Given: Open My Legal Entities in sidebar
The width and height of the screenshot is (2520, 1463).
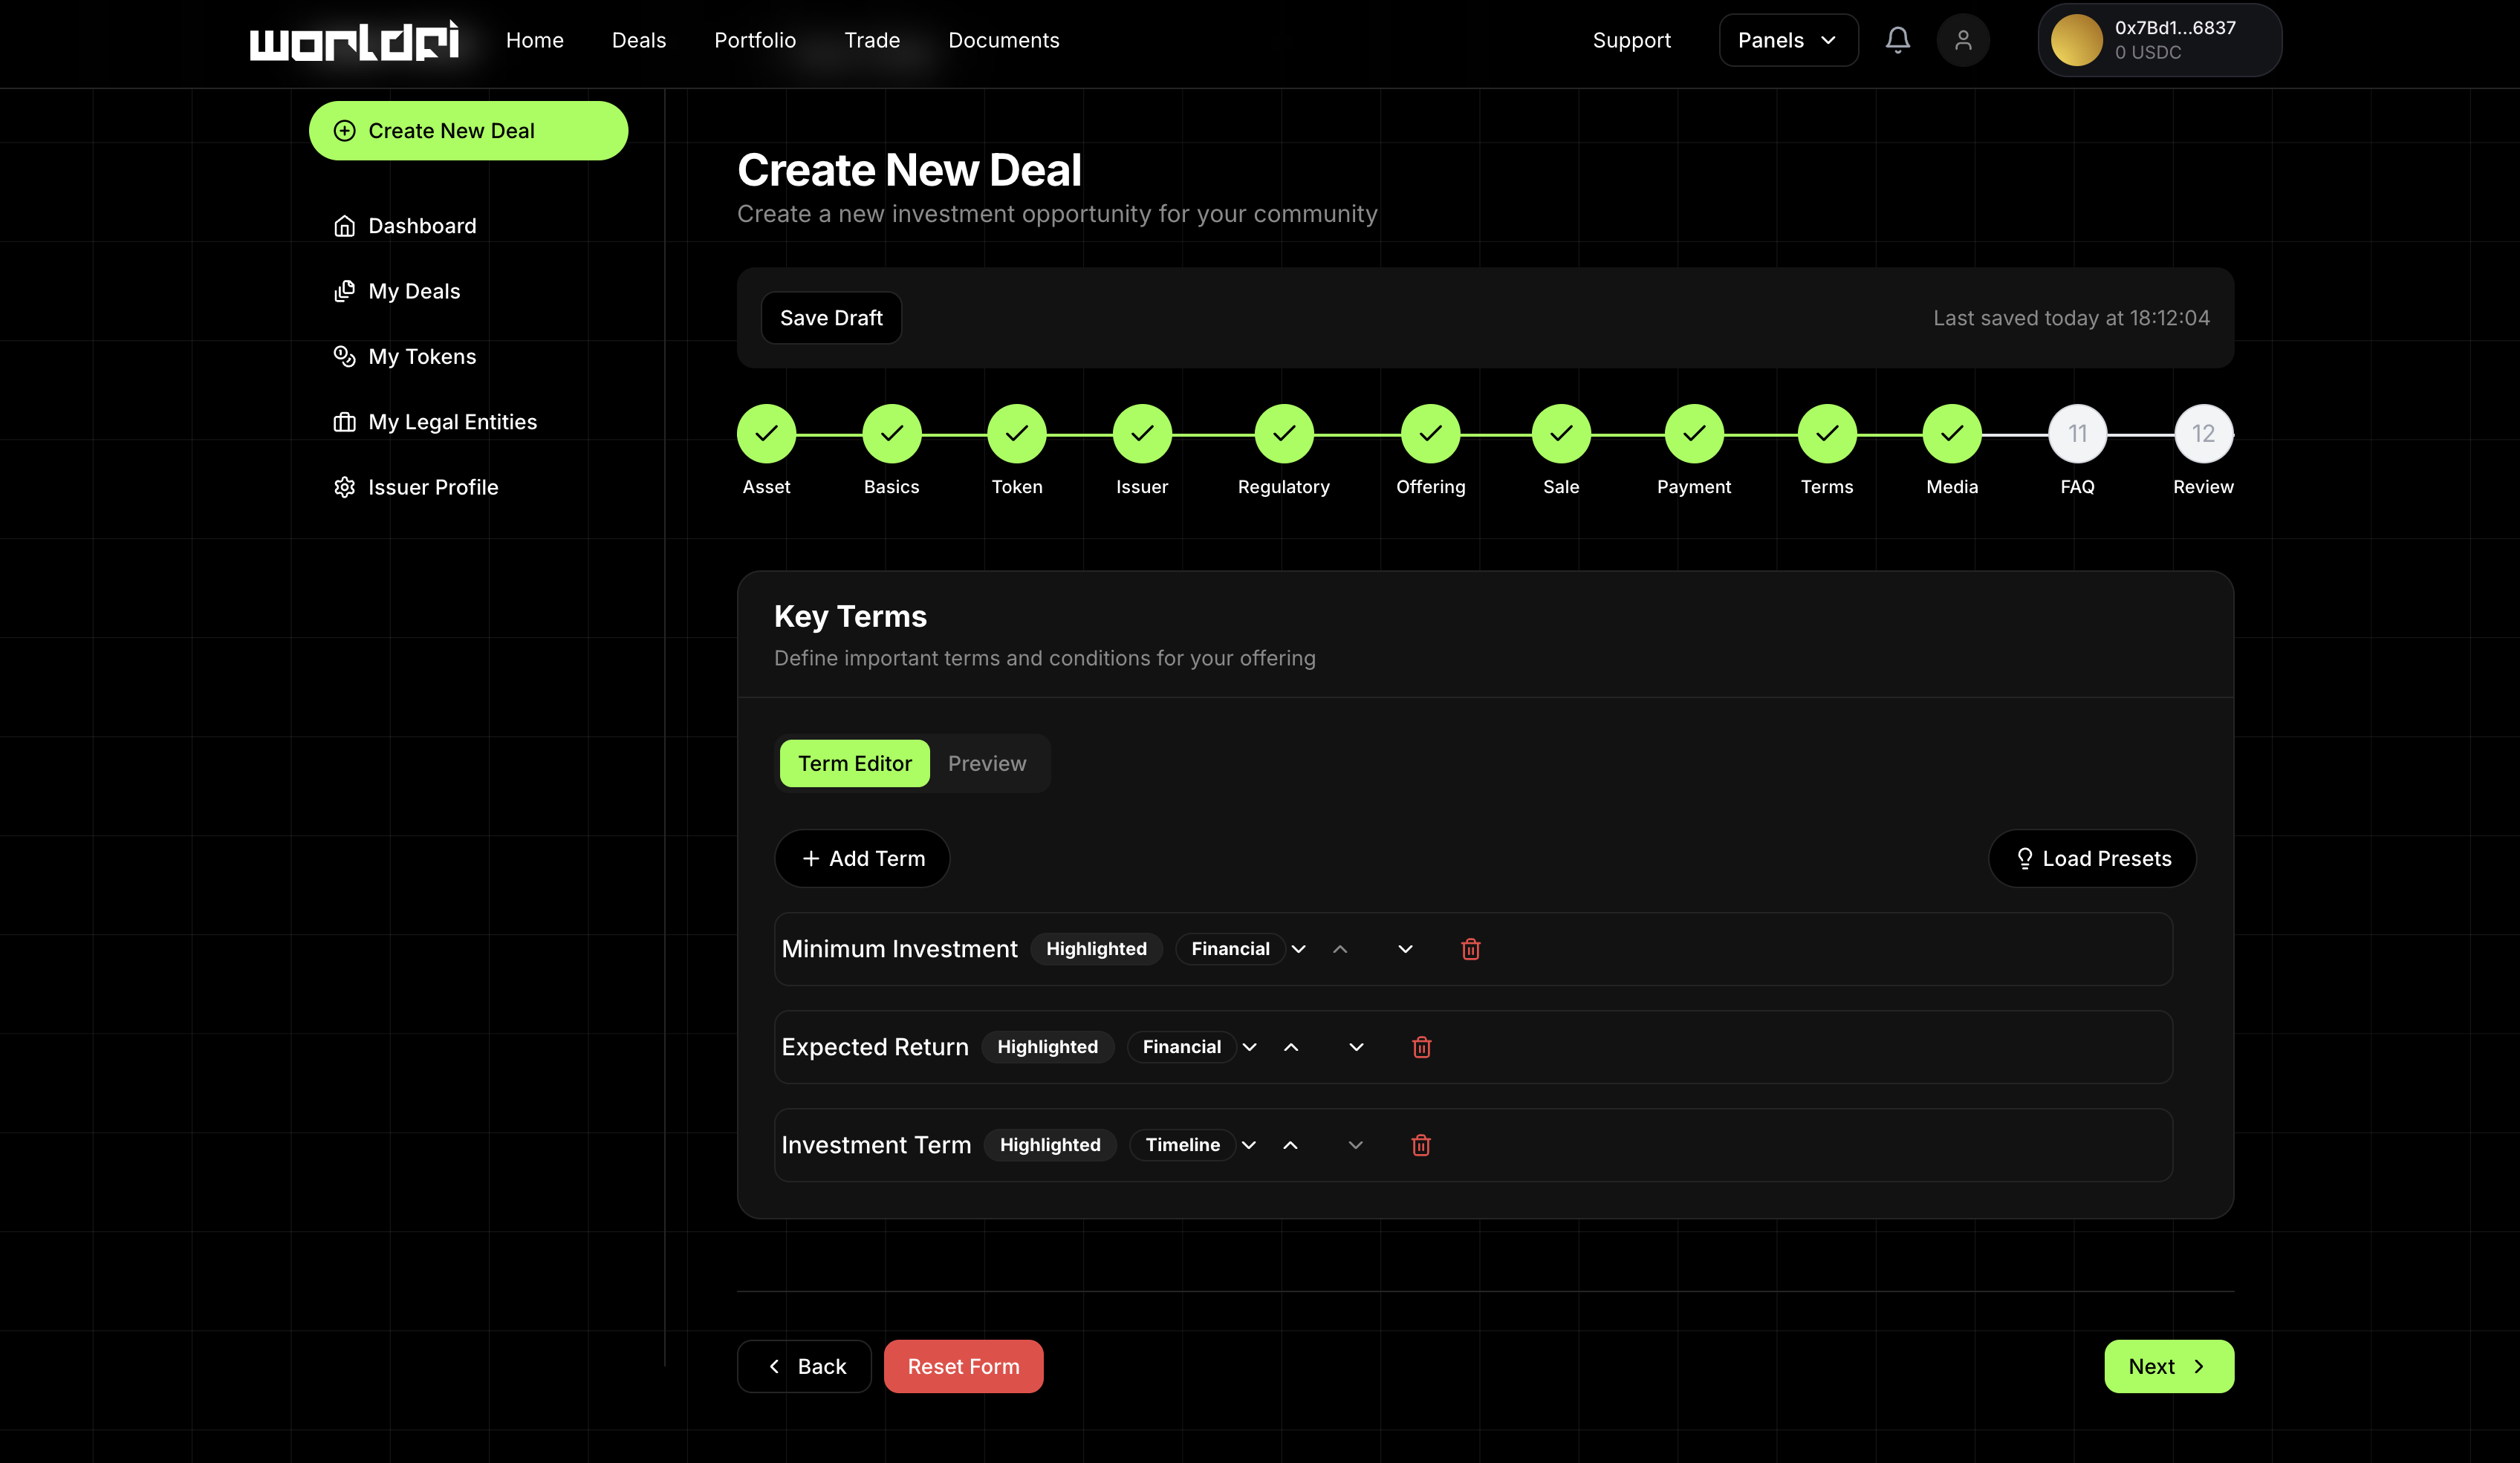Looking at the screenshot, I should (x=452, y=422).
